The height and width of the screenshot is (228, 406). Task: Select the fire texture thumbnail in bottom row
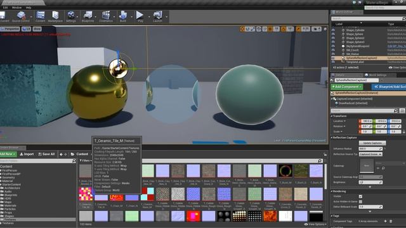point(270,216)
